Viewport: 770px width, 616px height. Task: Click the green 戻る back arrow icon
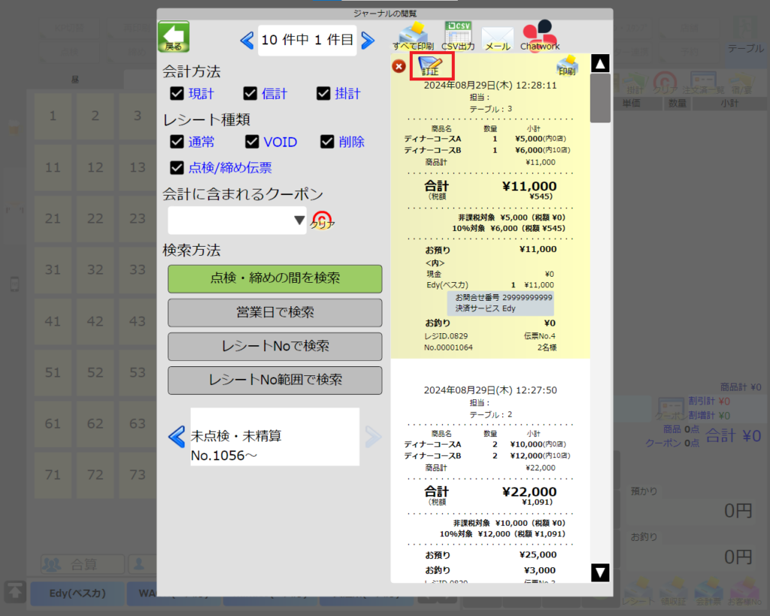[174, 37]
